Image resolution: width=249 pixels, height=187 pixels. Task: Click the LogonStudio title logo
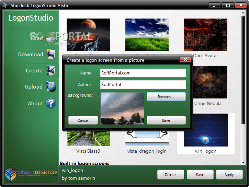pos(31,18)
